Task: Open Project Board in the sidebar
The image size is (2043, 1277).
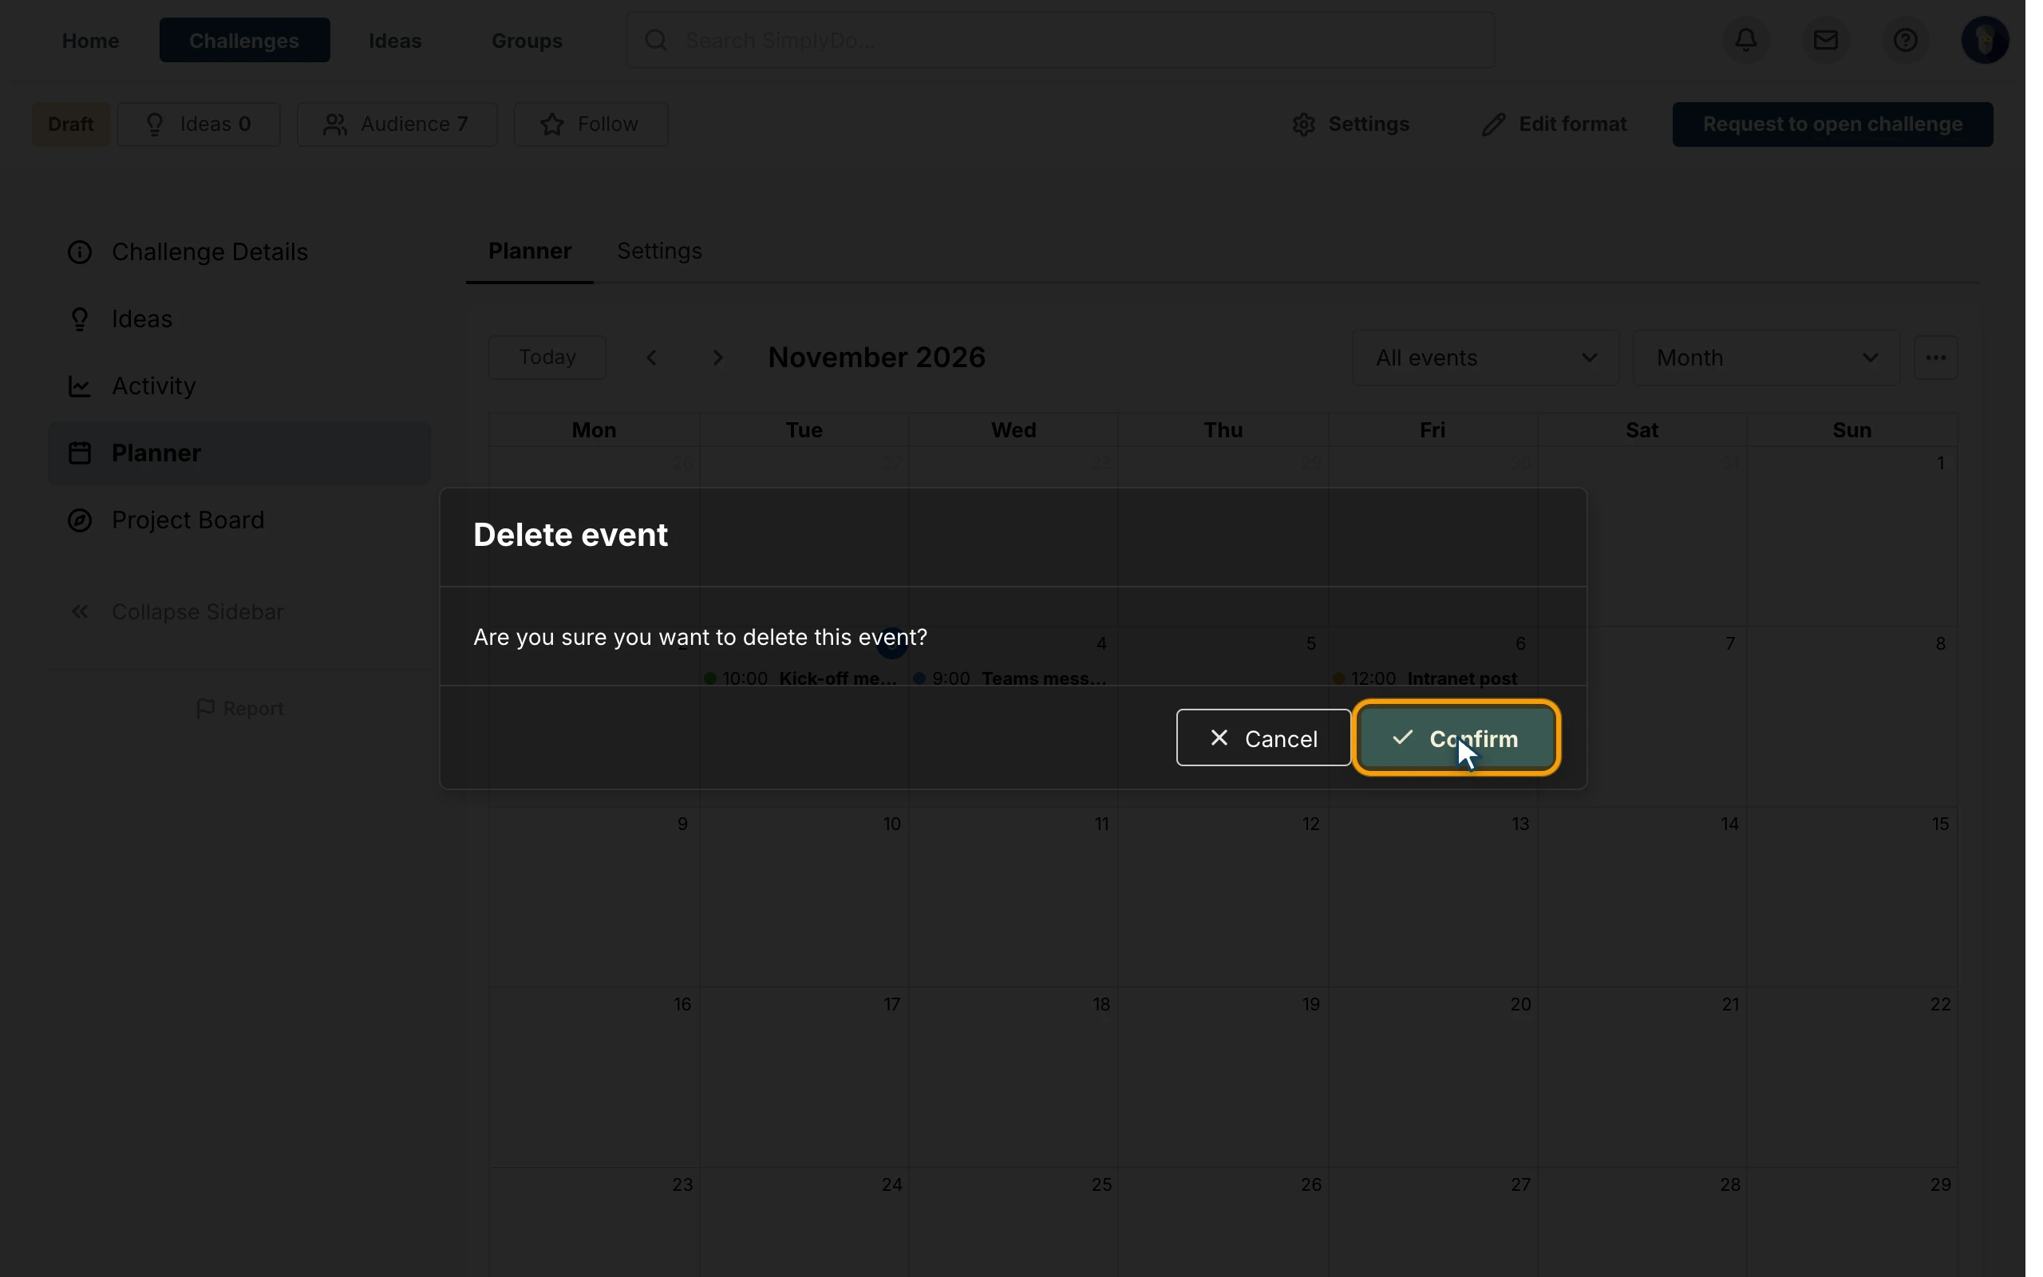Action: (x=239, y=520)
